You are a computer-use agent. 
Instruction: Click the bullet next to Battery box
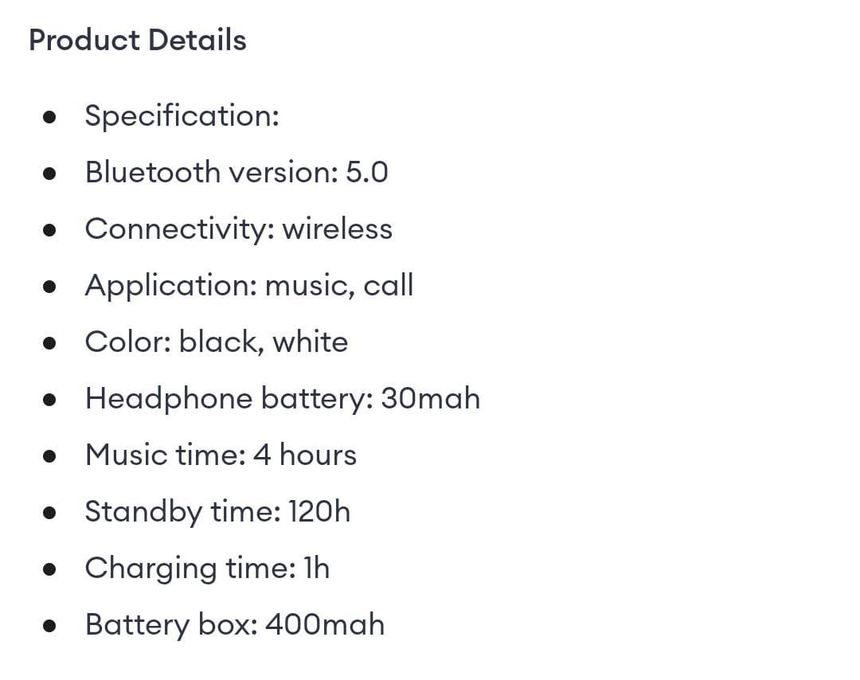[50, 627]
